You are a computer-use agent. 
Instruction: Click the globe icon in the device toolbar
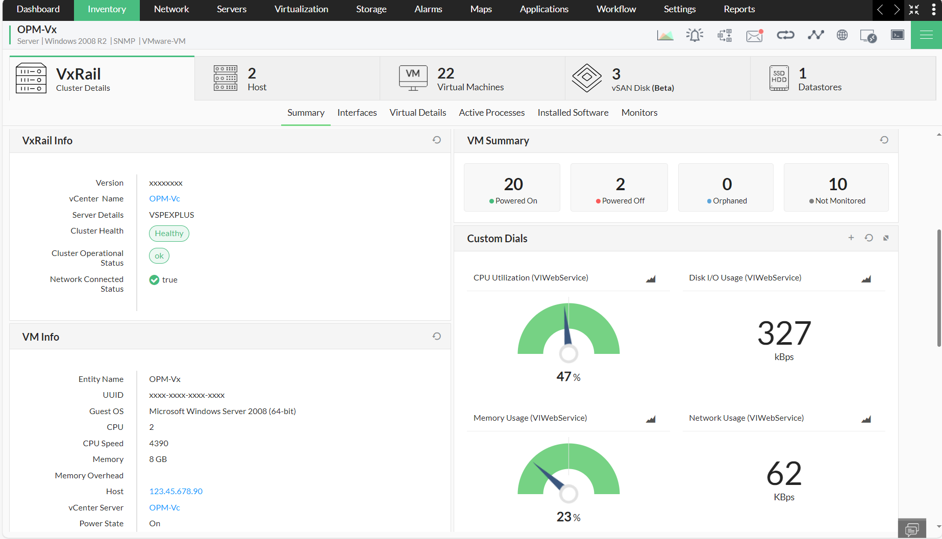pyautogui.click(x=842, y=35)
